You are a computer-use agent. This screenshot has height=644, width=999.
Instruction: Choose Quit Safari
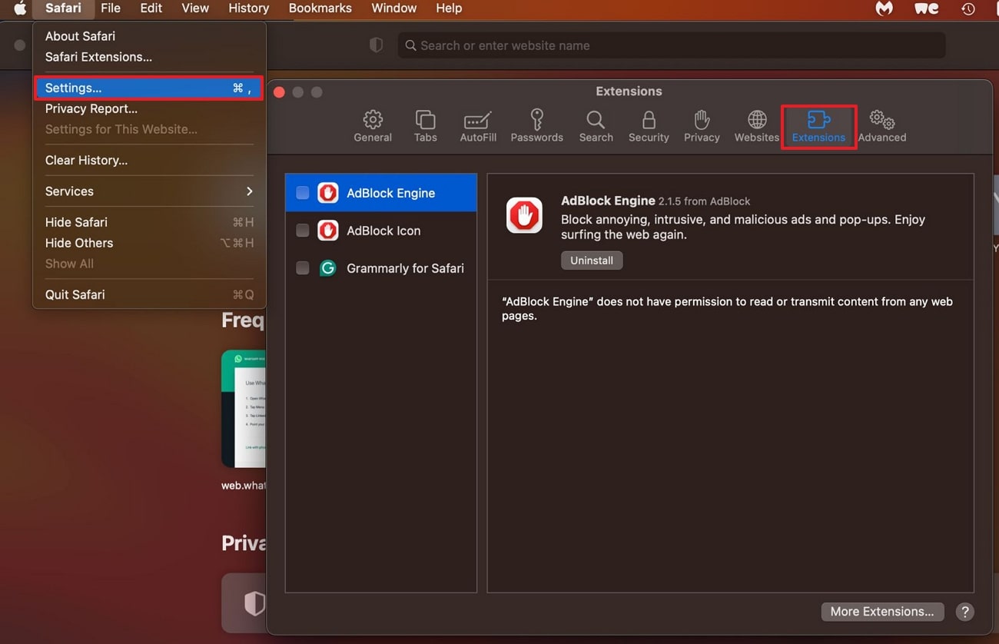(x=149, y=294)
